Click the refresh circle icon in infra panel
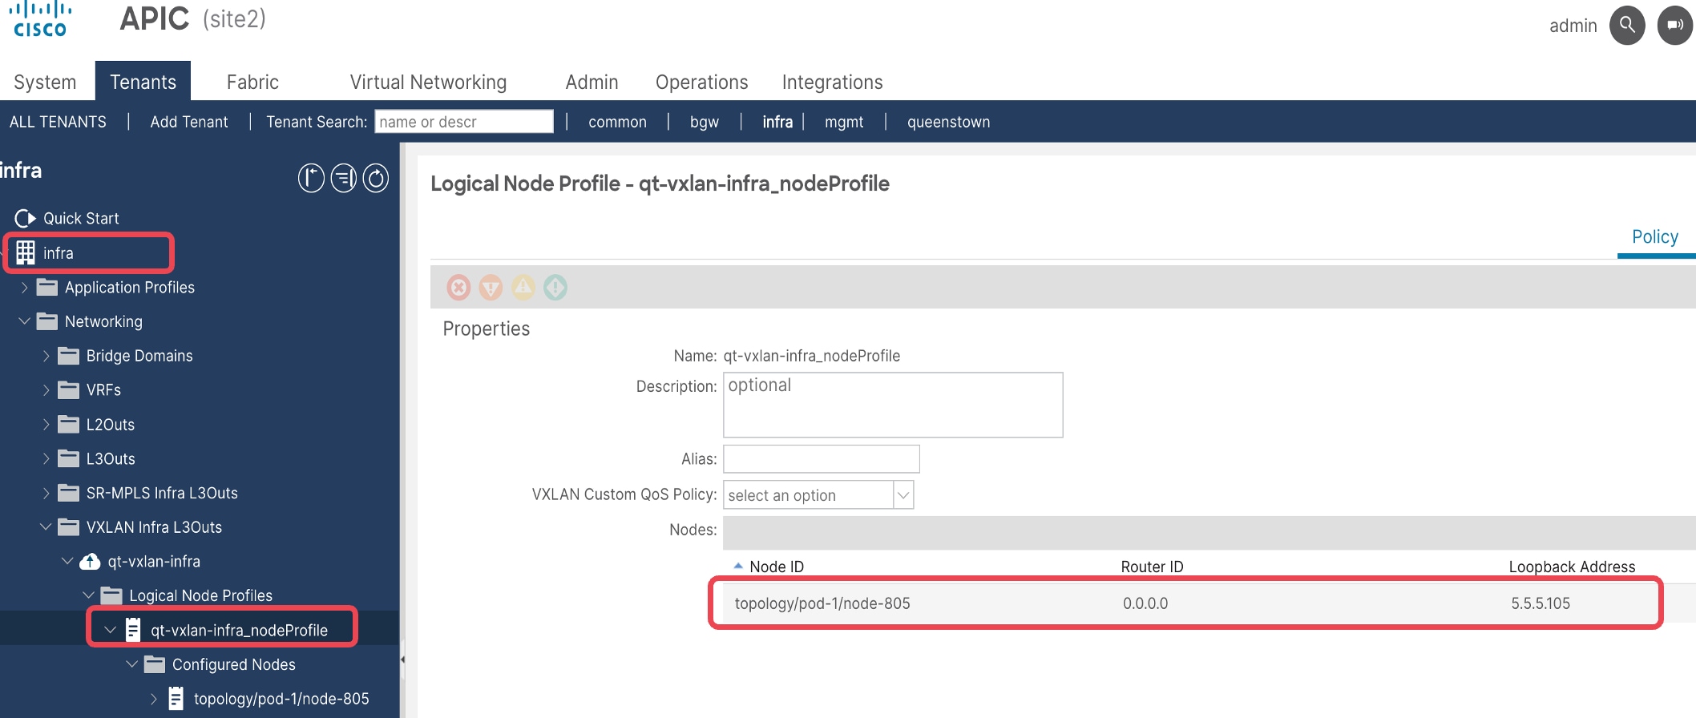 tap(376, 178)
